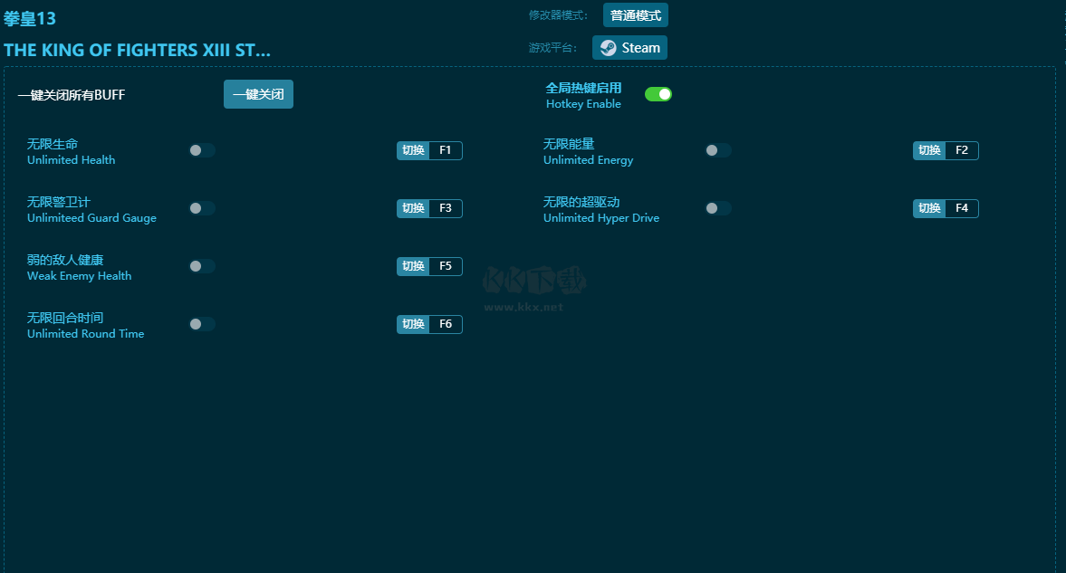
Task: Toggle the Unlimited Health switch
Action: [202, 150]
